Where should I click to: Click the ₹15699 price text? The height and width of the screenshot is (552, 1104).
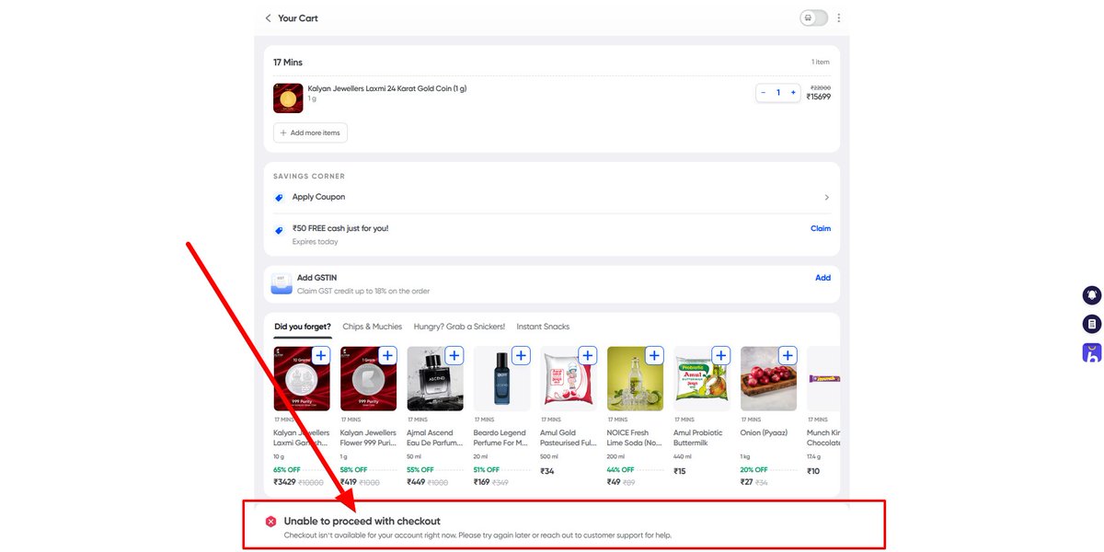tap(818, 97)
